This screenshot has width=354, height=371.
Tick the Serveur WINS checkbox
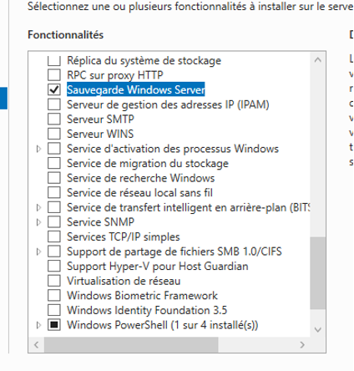point(54,134)
